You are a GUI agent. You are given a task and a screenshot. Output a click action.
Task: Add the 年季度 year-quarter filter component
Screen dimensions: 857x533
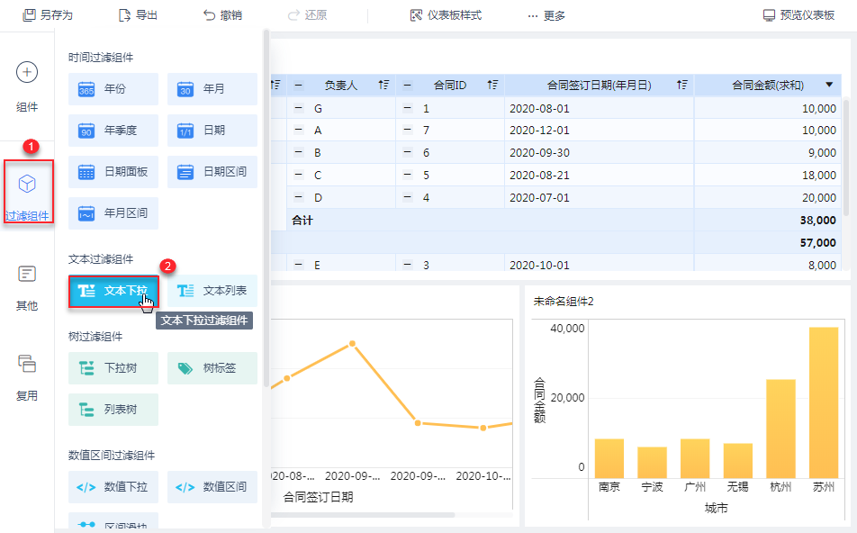tap(113, 131)
